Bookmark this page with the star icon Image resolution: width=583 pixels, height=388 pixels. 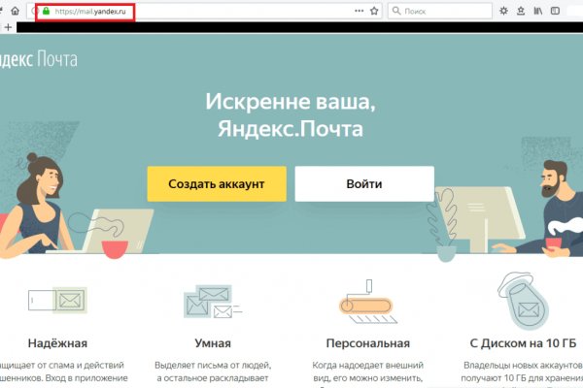(374, 11)
